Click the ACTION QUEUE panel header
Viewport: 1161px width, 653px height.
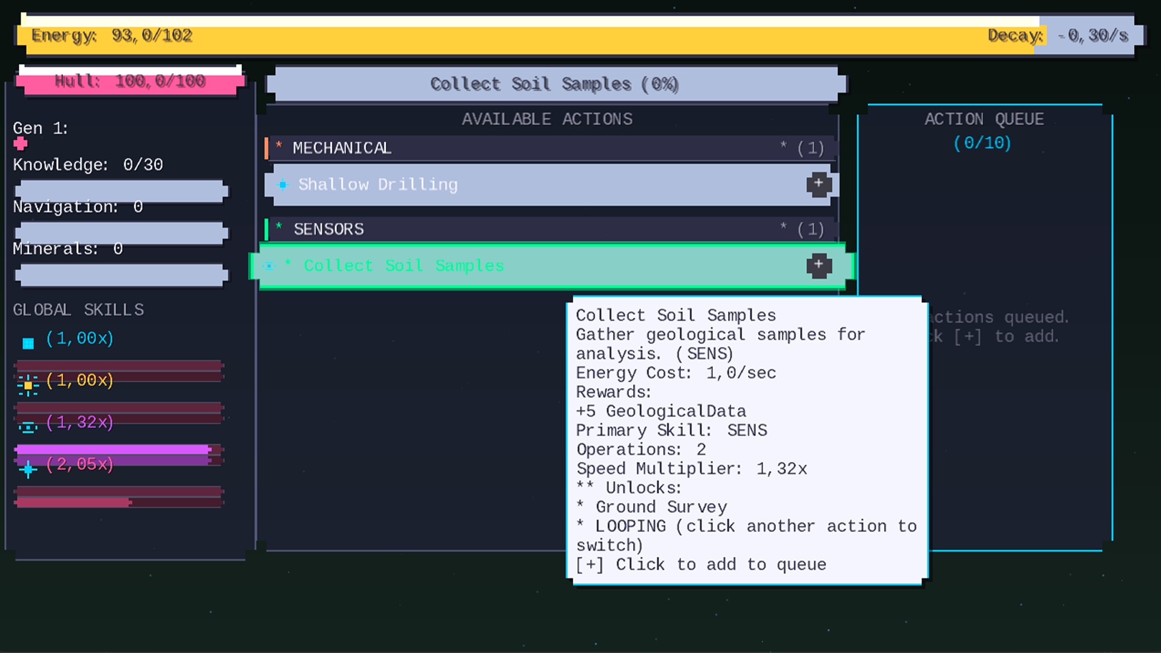point(984,119)
